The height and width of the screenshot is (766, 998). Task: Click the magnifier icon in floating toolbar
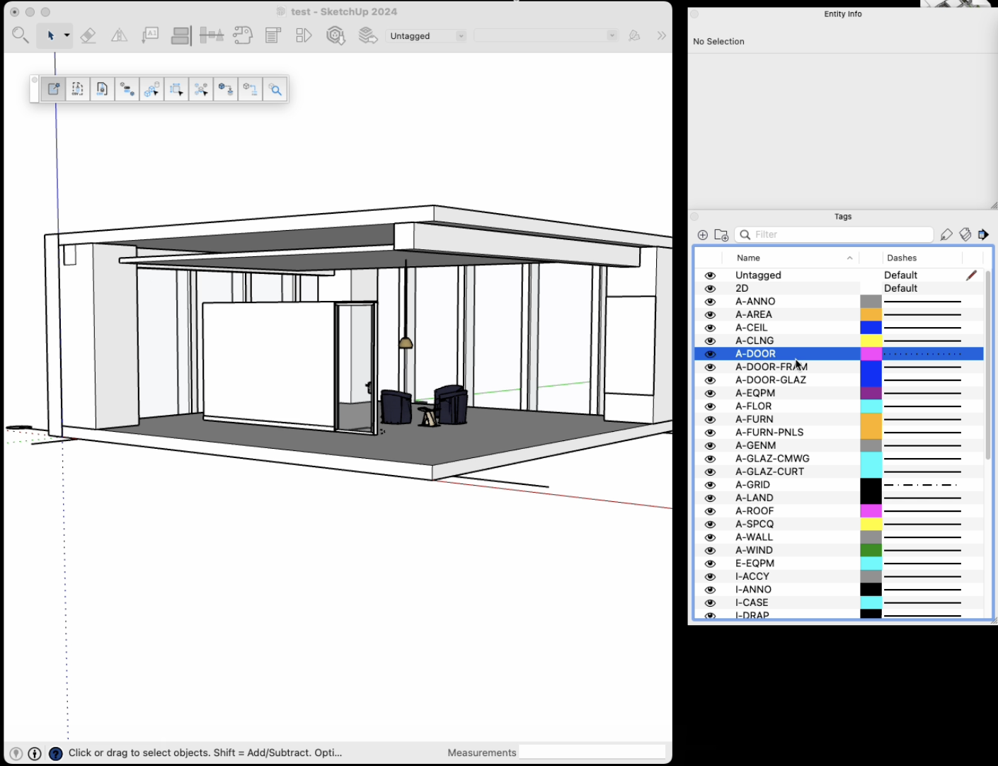(x=275, y=90)
